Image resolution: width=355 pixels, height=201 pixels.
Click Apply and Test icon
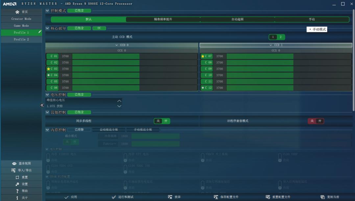114,197
